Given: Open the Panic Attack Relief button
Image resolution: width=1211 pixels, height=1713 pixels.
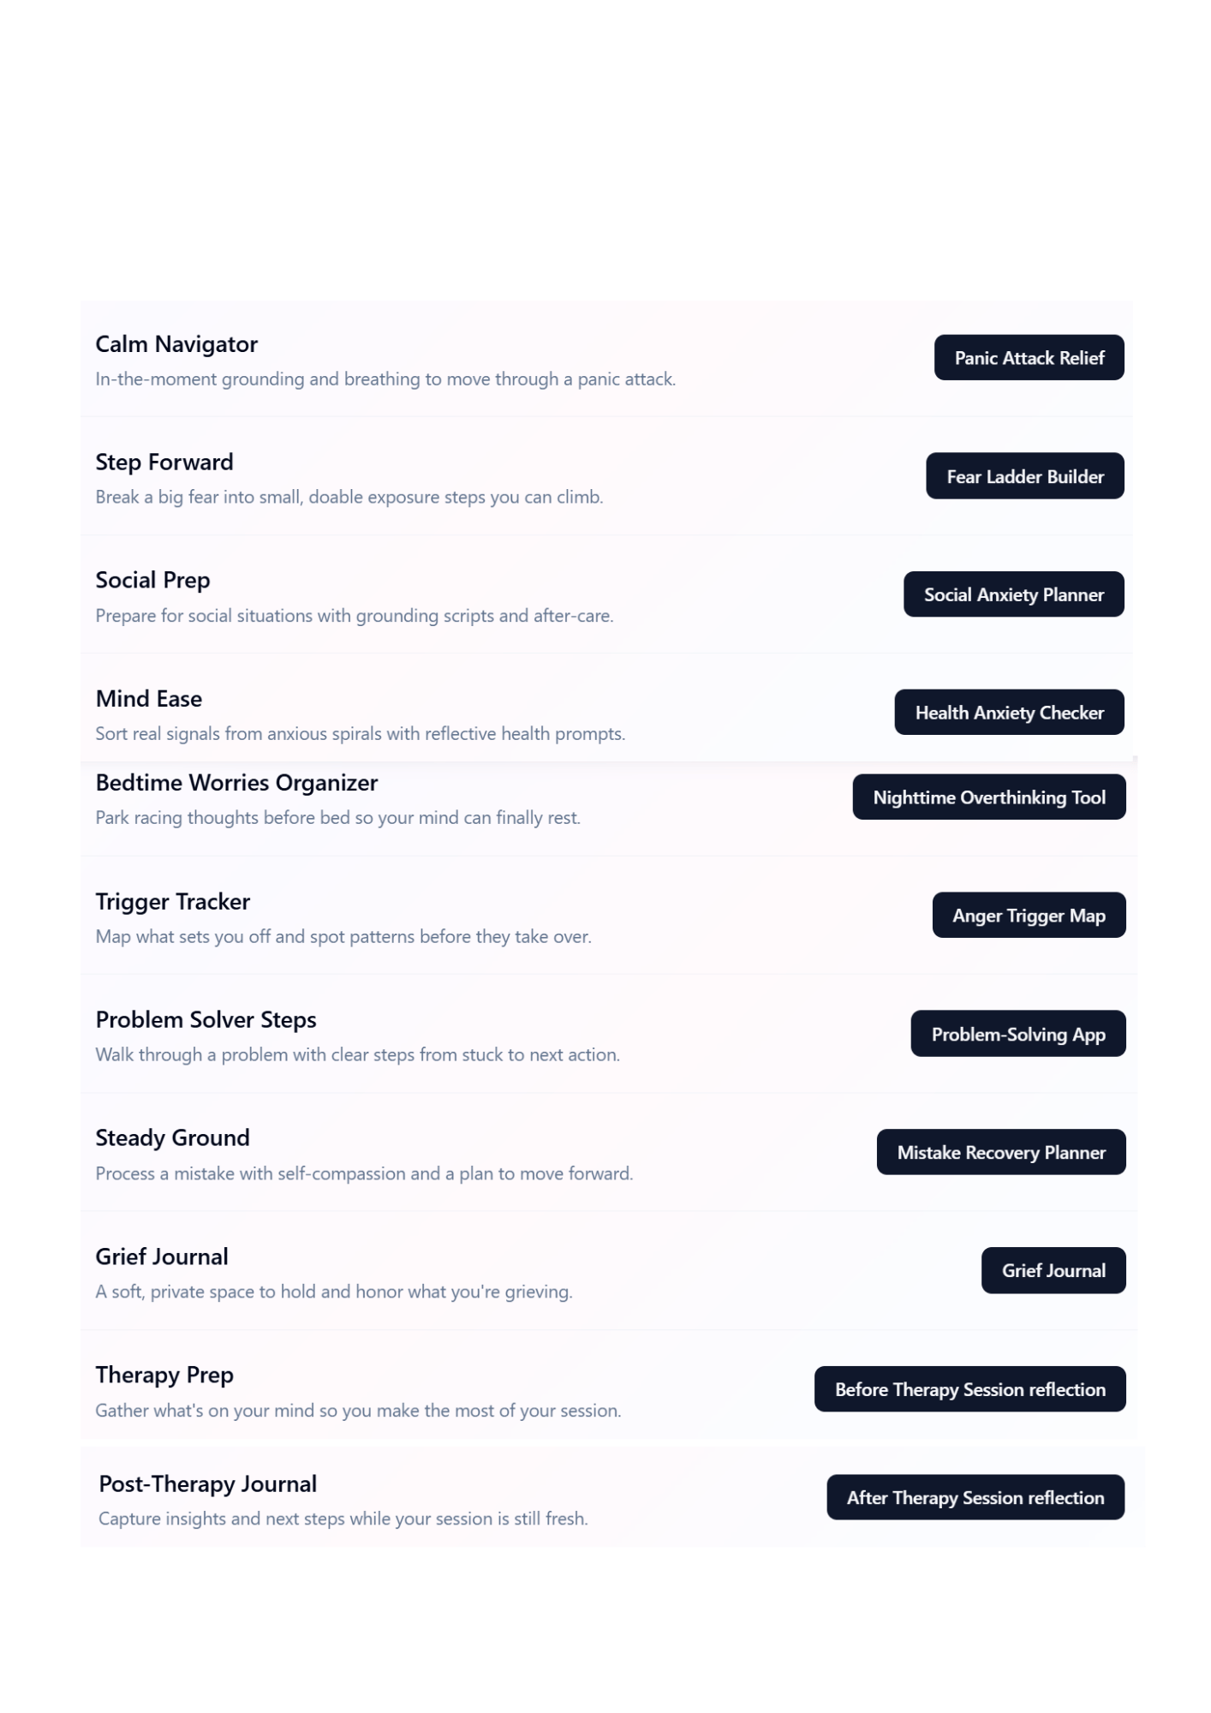Looking at the screenshot, I should tap(1029, 358).
